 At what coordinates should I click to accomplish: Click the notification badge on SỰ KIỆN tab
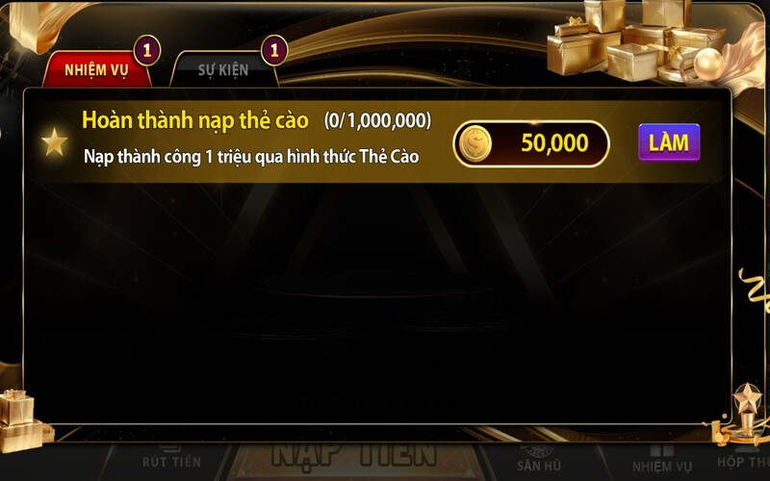click(274, 51)
